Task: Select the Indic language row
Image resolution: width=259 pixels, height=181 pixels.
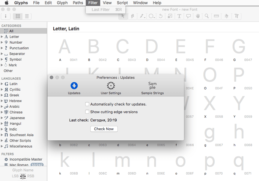Action: pos(23,129)
